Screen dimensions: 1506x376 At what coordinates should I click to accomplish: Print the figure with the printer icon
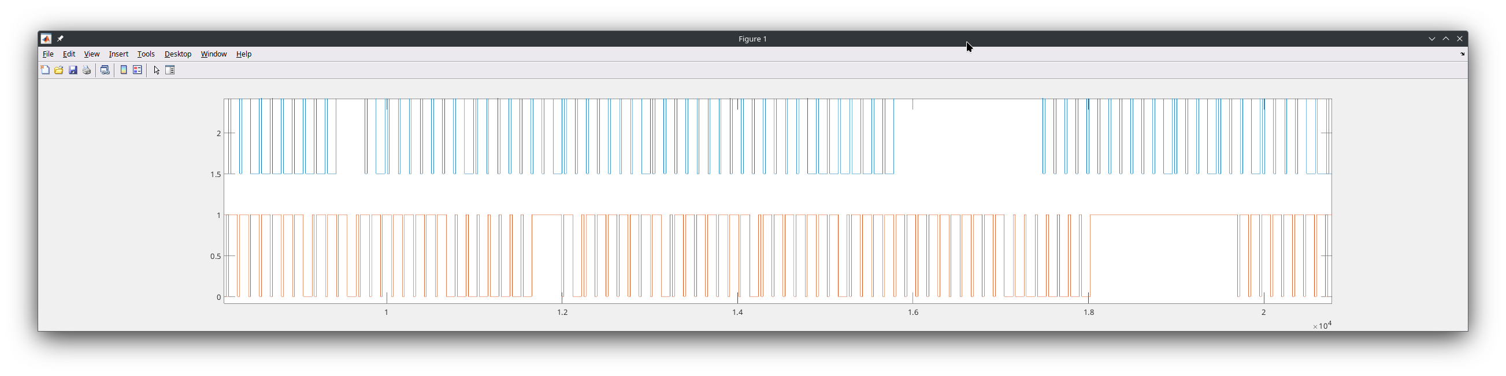click(87, 70)
